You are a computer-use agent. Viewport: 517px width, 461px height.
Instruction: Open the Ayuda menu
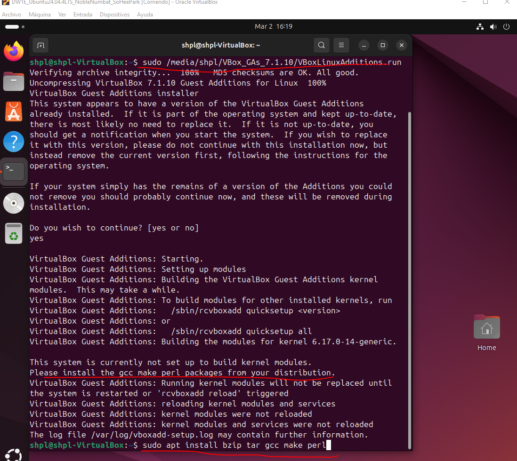[x=145, y=15]
